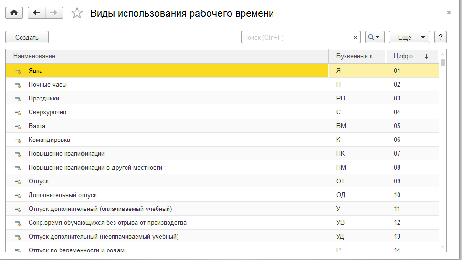462x260 pixels.
Task: Click the row icon next to Явка
Action: [18, 71]
